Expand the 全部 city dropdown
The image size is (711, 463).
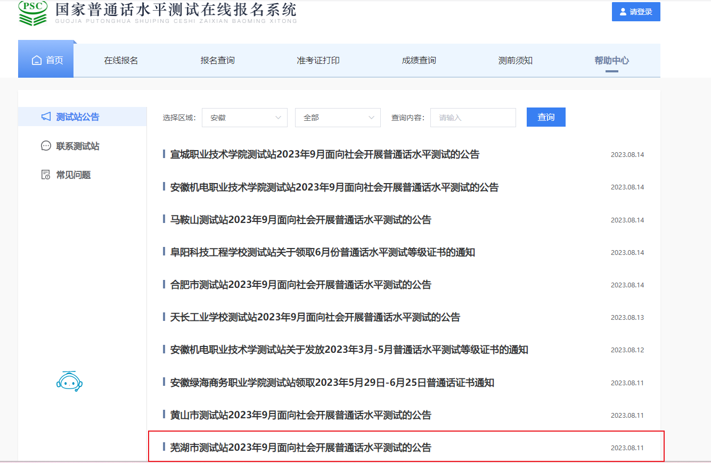(x=338, y=118)
